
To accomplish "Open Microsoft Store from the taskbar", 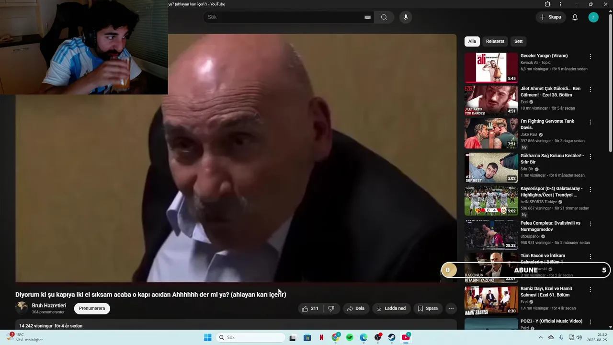I will [x=307, y=337].
